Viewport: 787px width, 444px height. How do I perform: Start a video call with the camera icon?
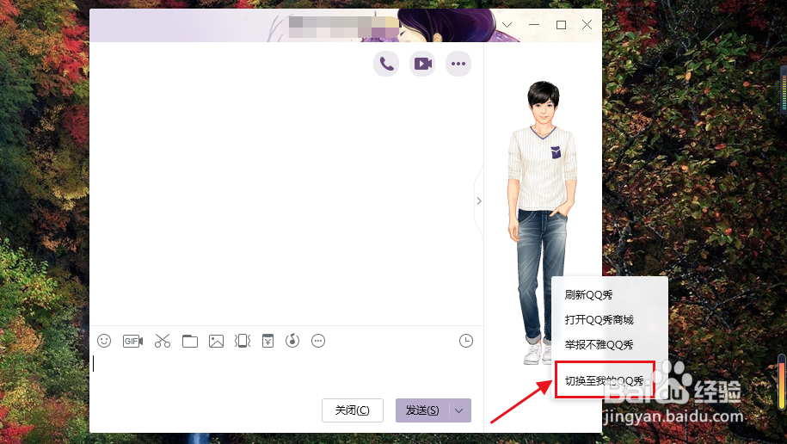422,64
